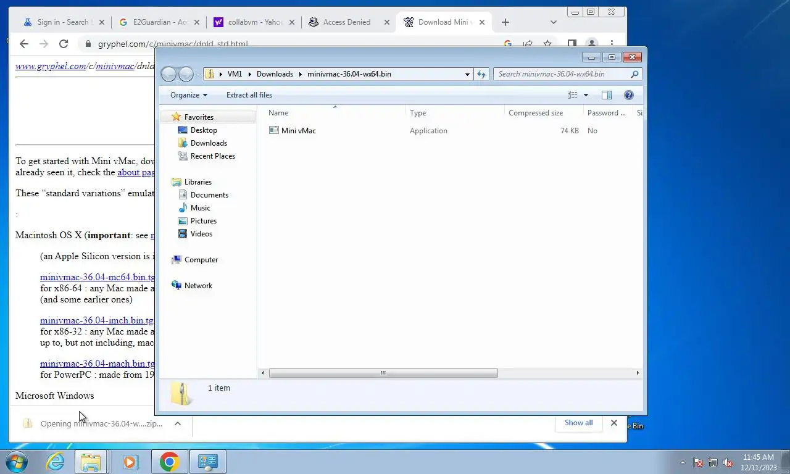Open a new Chrome tab
Screen dimensions: 790x474
[x=505, y=22]
